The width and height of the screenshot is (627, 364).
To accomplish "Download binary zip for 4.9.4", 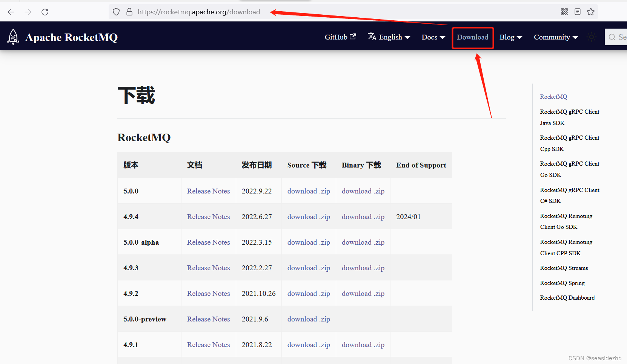I will click(x=363, y=217).
